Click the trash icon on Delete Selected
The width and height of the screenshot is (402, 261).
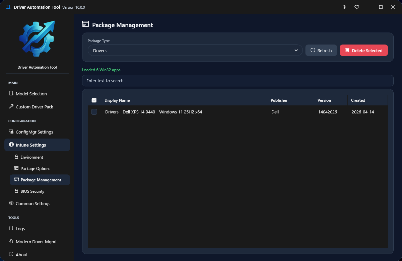(x=347, y=50)
